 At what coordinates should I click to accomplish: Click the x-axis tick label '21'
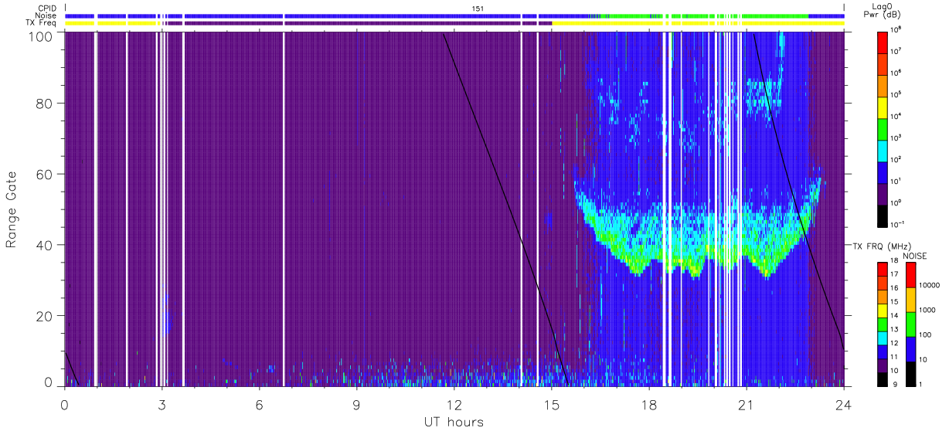(747, 403)
